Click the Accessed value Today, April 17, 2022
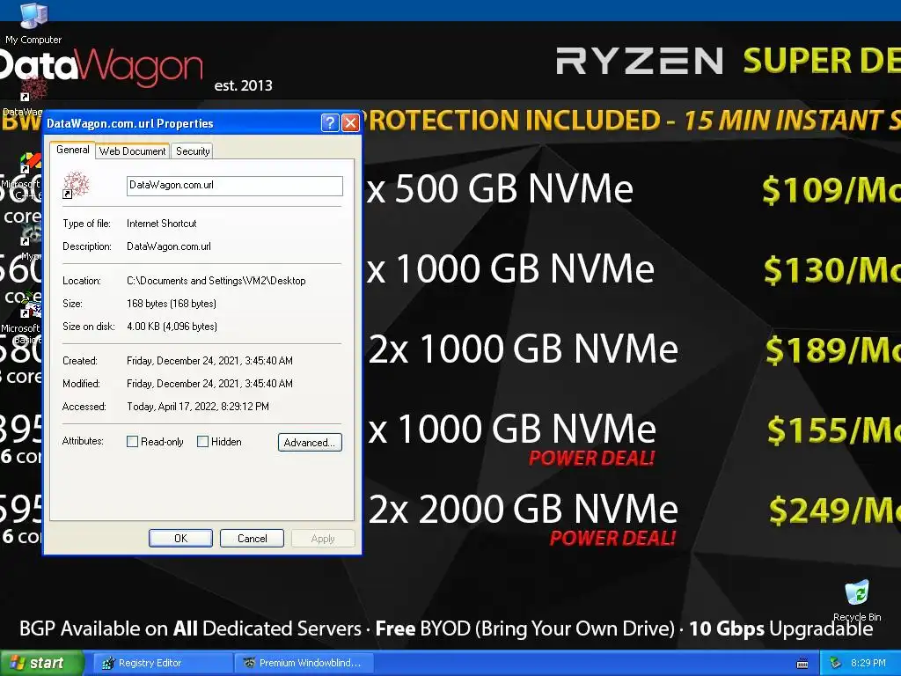This screenshot has width=901, height=676. [x=198, y=407]
